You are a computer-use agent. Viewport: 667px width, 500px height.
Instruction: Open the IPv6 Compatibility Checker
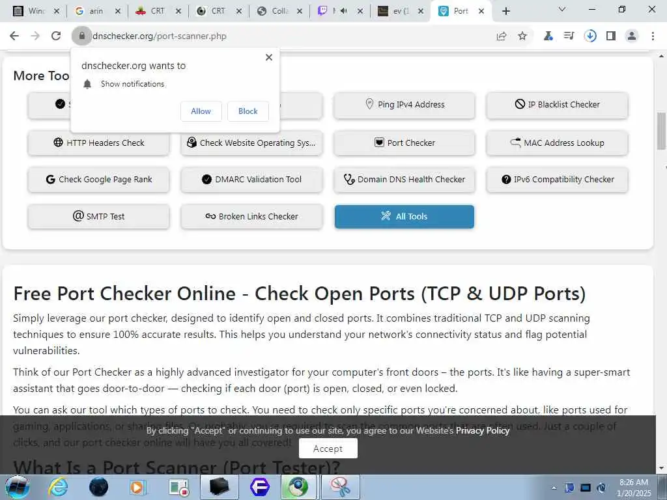pos(558,180)
